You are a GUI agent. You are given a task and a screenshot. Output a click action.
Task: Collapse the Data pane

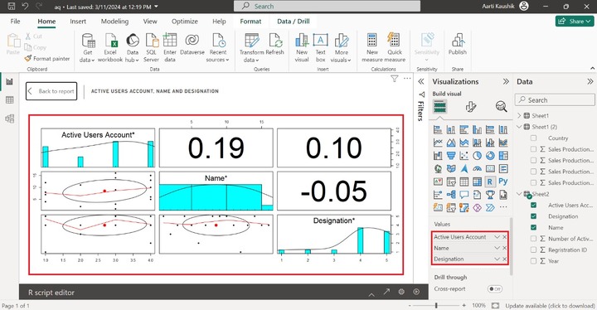[x=590, y=81]
